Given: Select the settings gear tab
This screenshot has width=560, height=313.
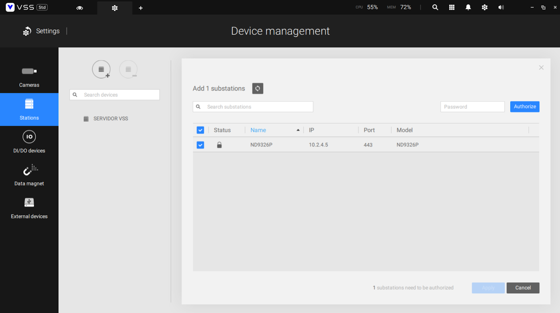Looking at the screenshot, I should (x=115, y=8).
